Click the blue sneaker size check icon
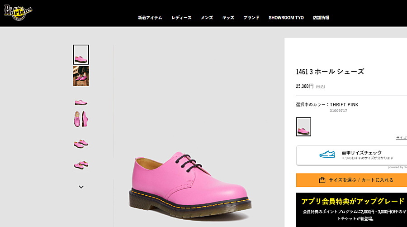The width and height of the screenshot is (407, 227). pyautogui.click(x=327, y=155)
